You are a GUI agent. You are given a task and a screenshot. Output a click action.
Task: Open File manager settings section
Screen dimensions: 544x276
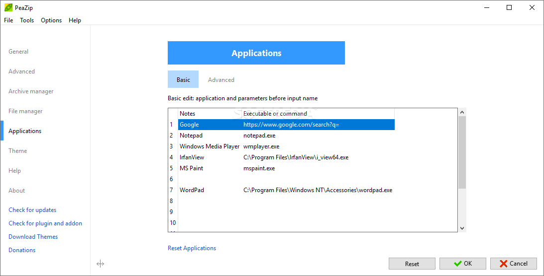[x=25, y=111]
